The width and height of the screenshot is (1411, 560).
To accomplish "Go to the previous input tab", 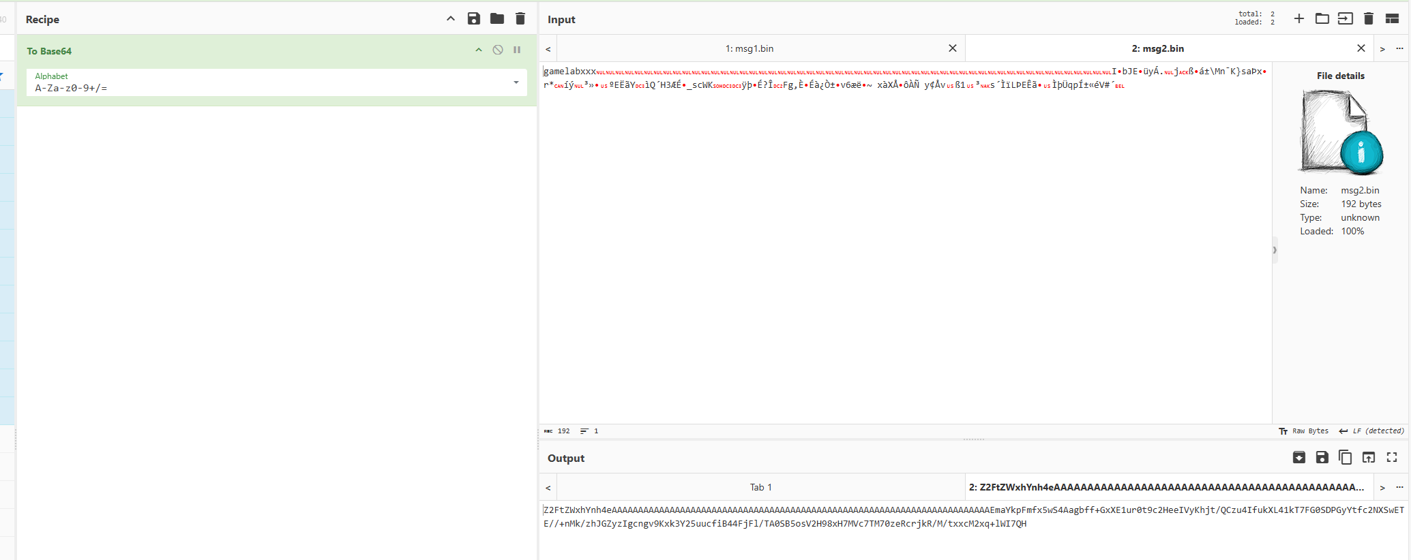I will 548,49.
